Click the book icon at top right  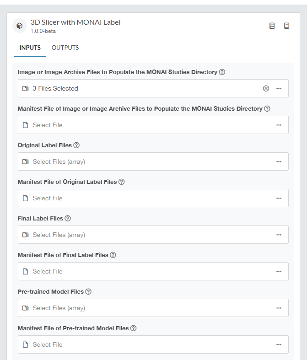tap(287, 26)
